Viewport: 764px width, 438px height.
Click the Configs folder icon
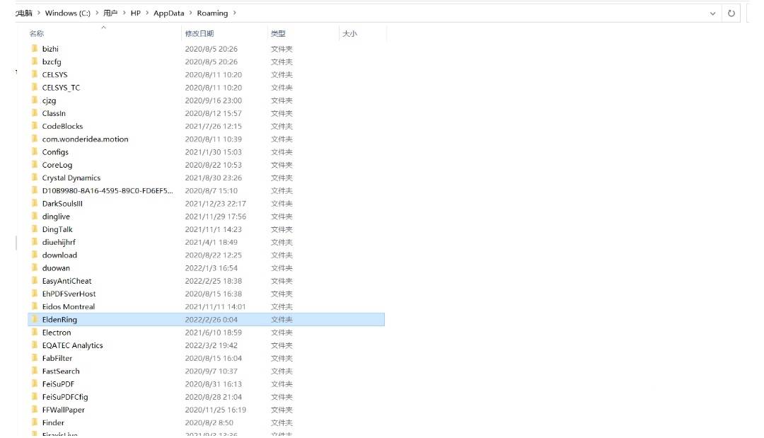34,152
